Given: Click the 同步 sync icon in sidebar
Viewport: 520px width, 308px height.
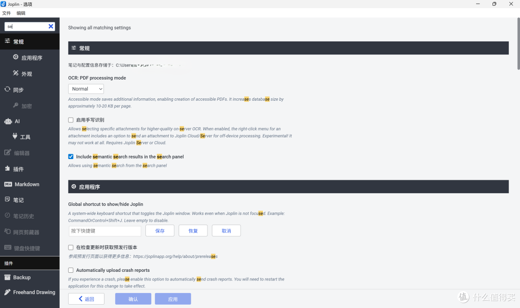Looking at the screenshot, I should tap(7, 89).
